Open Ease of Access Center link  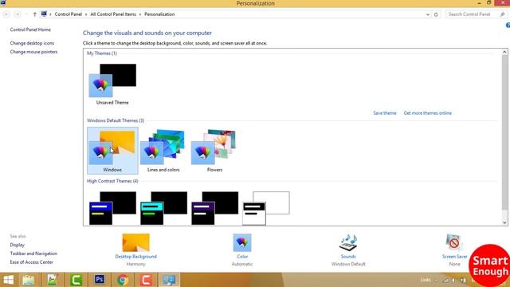click(31, 262)
